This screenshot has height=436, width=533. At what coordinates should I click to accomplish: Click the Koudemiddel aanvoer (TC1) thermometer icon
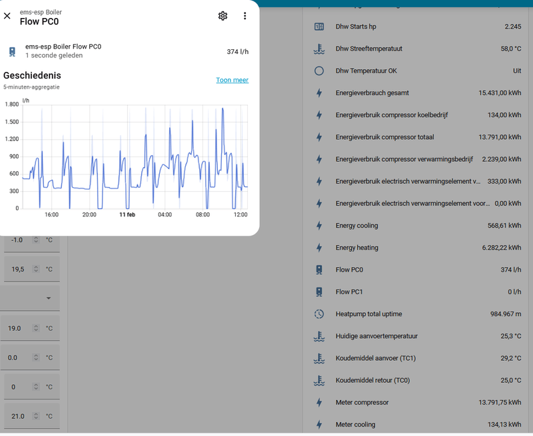[x=319, y=358]
